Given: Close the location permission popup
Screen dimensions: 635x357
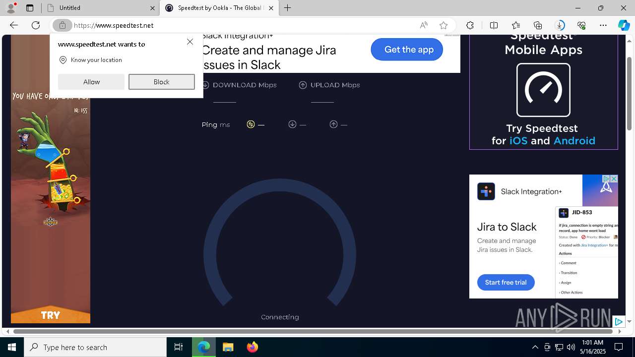Looking at the screenshot, I should (190, 42).
